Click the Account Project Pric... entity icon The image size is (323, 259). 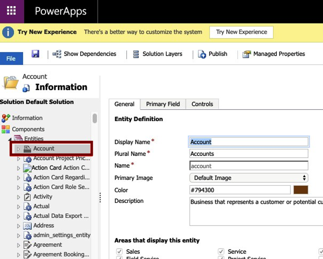[x=28, y=159]
